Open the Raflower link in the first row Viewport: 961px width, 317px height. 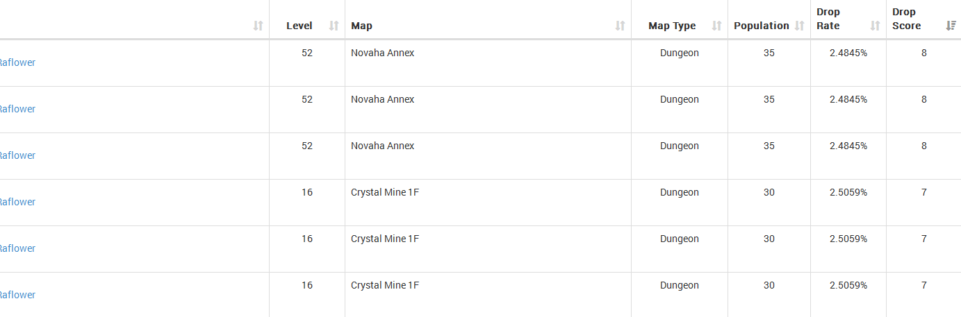[x=17, y=62]
